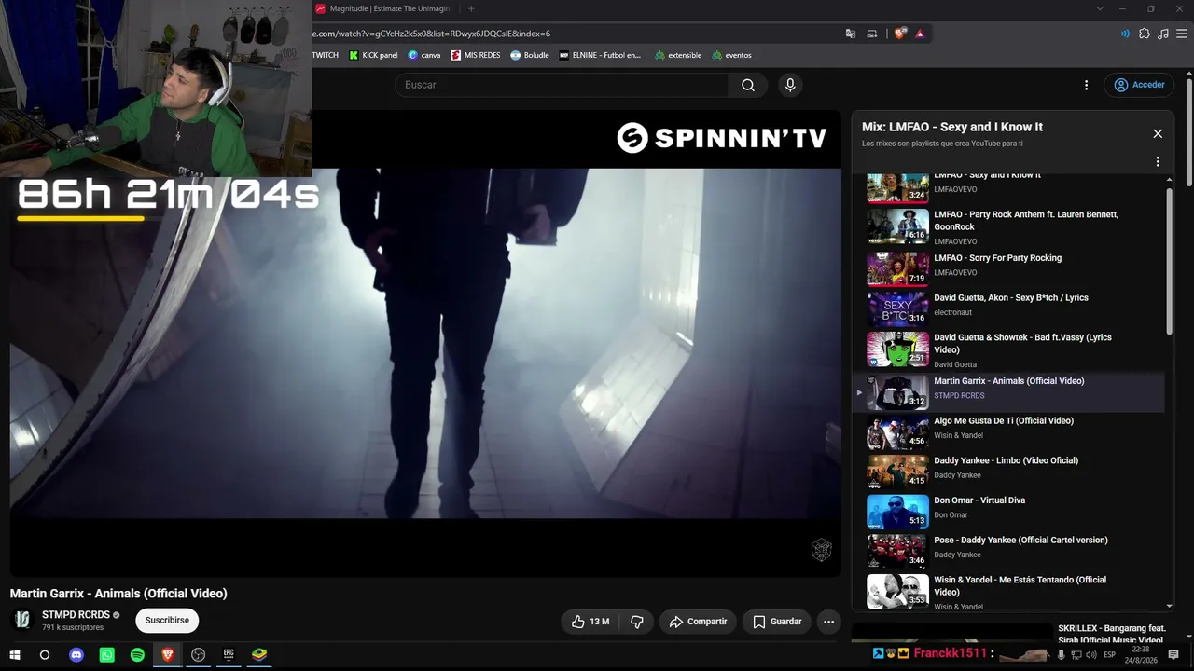
Task: Click the cast icon in address bar
Action: pos(872,34)
